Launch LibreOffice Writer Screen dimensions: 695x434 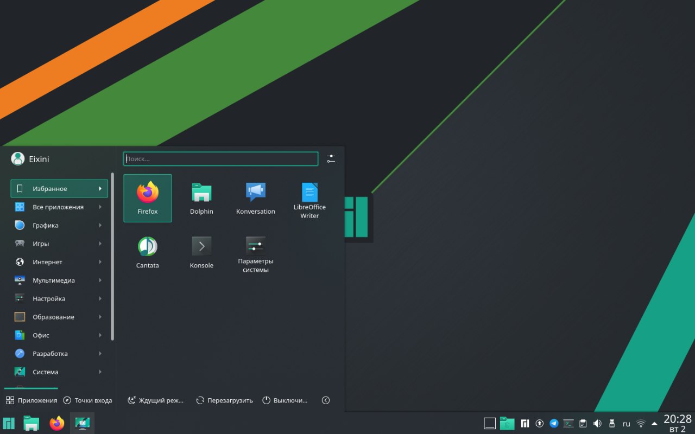coord(309,200)
